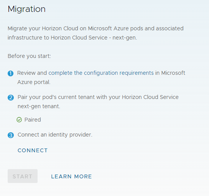Click the 'next-gen tenant.' text line
The height and width of the screenshot is (196, 209).
coord(39,106)
